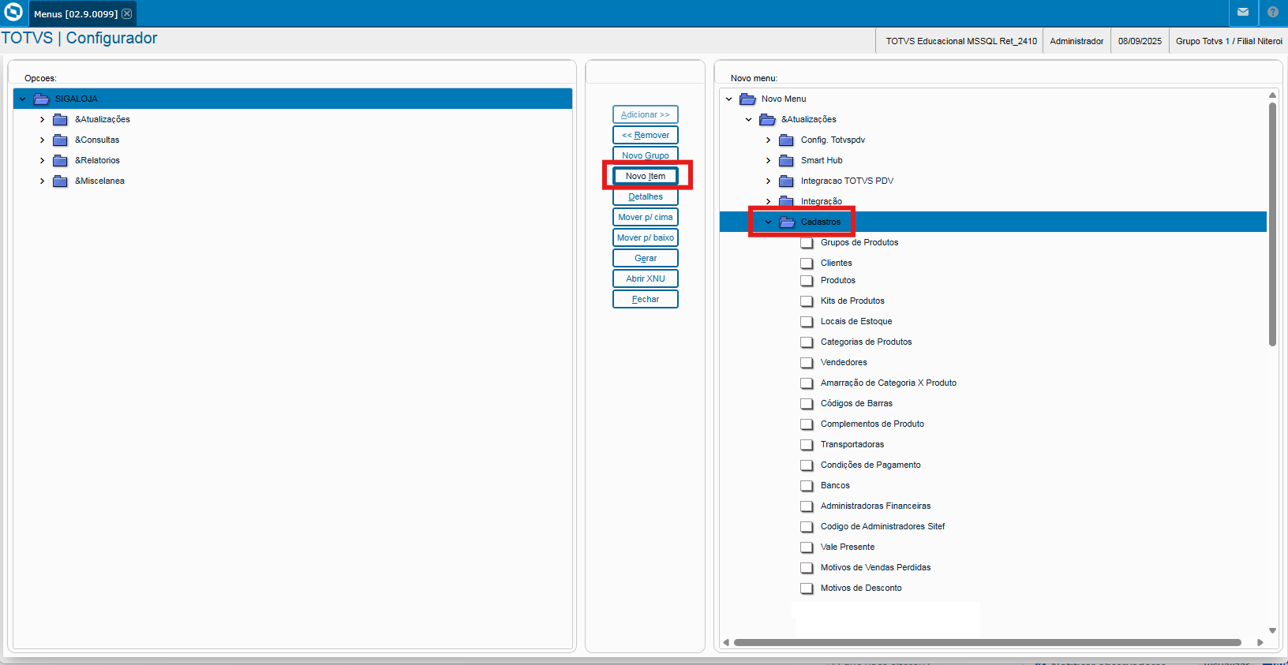Select Complementos de Produto item
Screen dimensions: 1288x665
[872, 424]
